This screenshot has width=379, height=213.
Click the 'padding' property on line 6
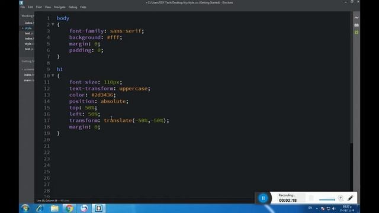pos(81,50)
